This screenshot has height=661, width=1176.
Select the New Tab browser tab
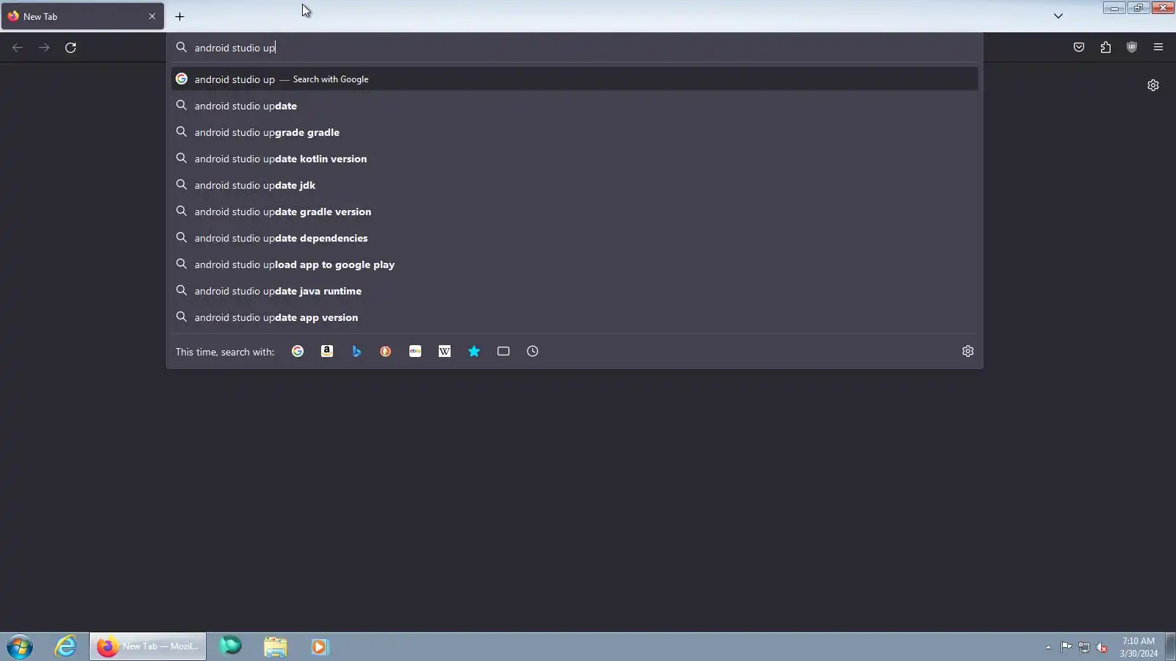point(82,16)
